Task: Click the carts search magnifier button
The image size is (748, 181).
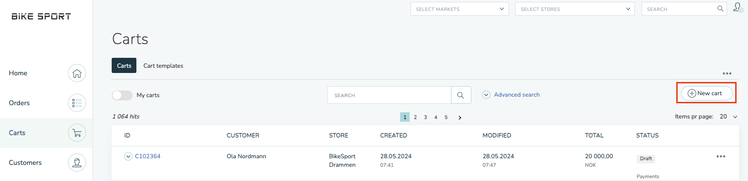Action: click(461, 95)
